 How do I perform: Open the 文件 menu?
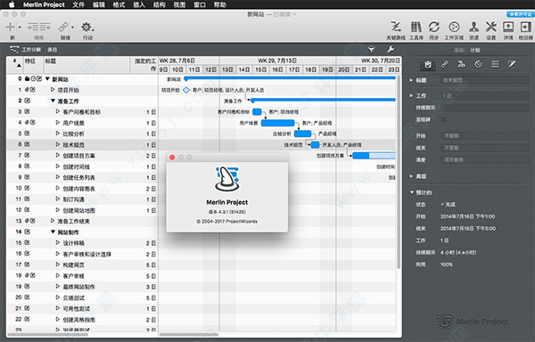[x=78, y=4]
